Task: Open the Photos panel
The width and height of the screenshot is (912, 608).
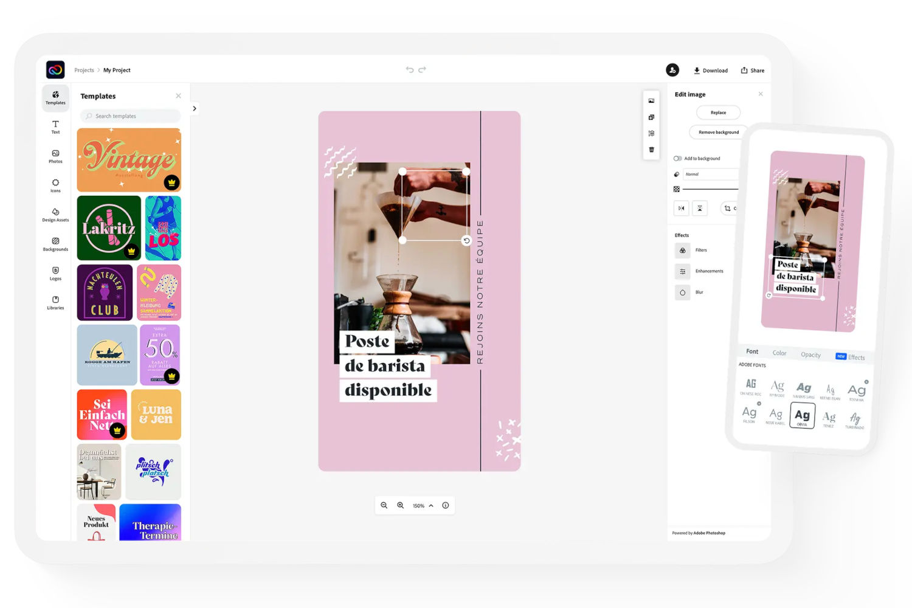Action: coord(55,156)
